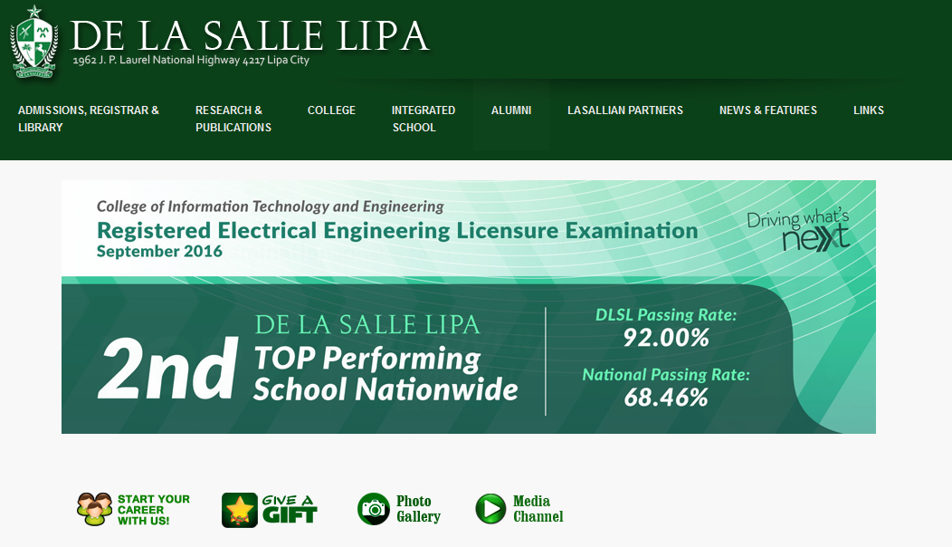Open the News & Features menu
This screenshot has height=547, width=952.
click(x=768, y=110)
